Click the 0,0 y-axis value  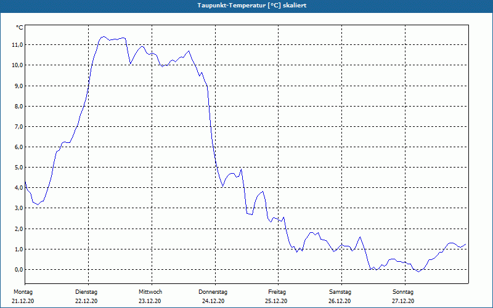18,270
